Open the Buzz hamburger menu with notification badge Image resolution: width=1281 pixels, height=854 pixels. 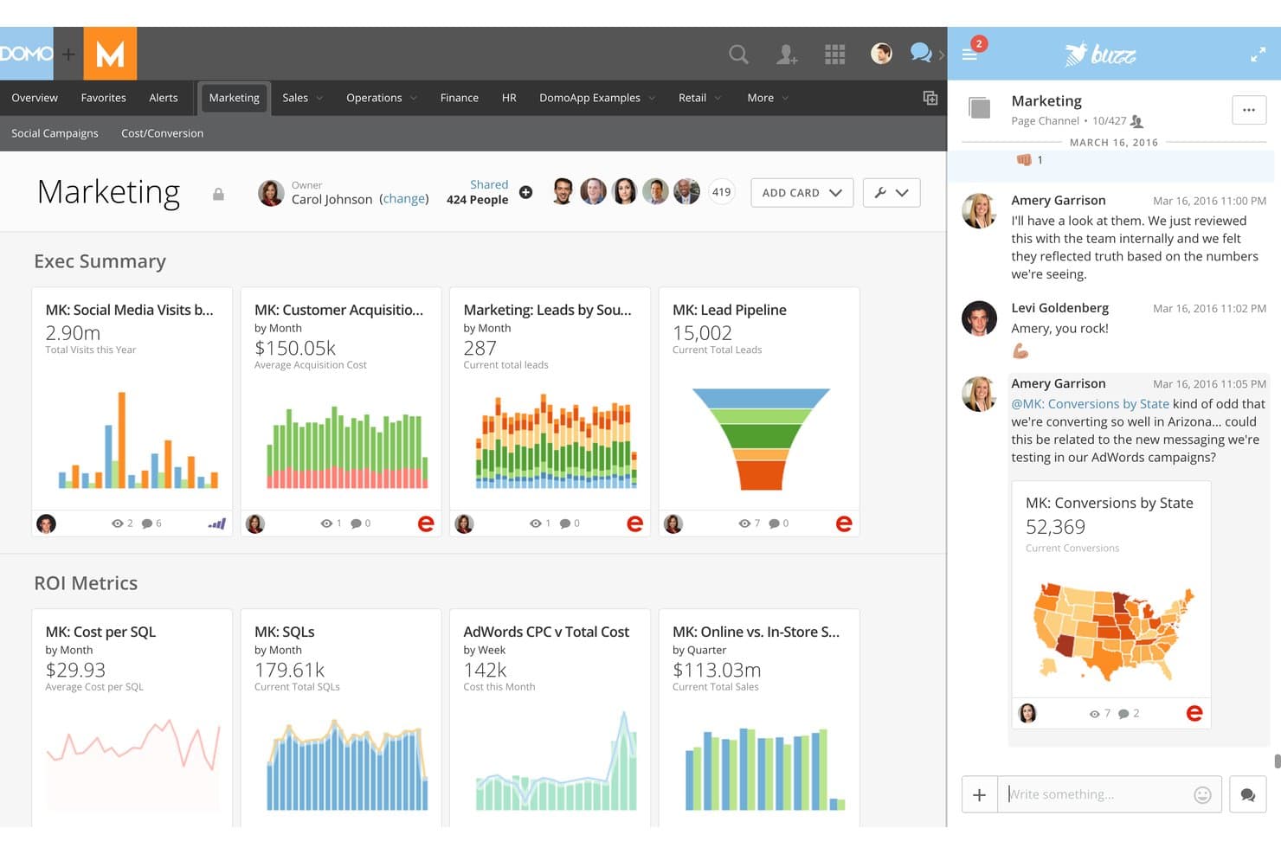[x=970, y=54]
